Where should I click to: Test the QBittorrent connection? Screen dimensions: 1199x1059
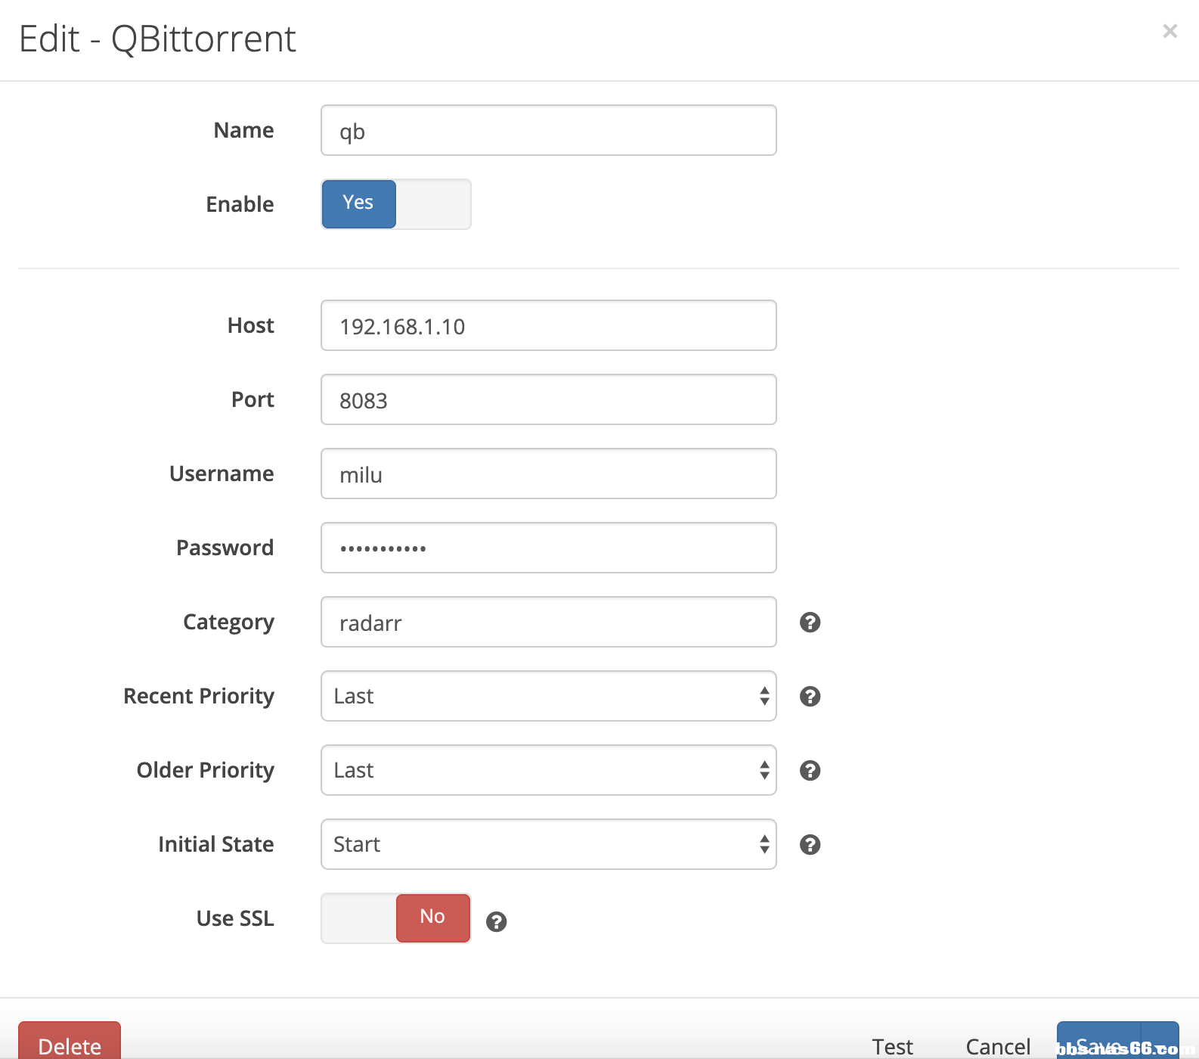click(893, 1046)
